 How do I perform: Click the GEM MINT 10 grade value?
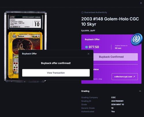click(118, 104)
